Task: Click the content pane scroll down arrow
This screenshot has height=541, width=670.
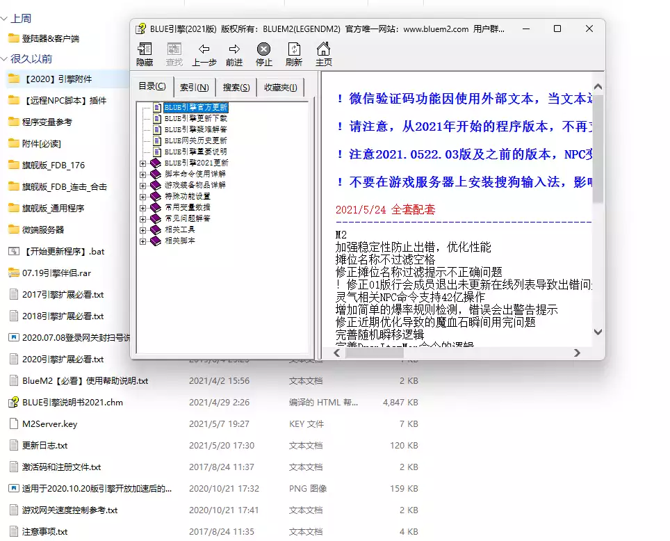Action: coord(598,332)
